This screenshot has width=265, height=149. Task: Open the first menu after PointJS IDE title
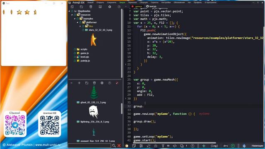click(90, 2)
